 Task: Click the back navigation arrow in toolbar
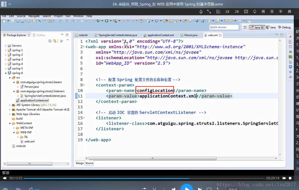[231, 21]
